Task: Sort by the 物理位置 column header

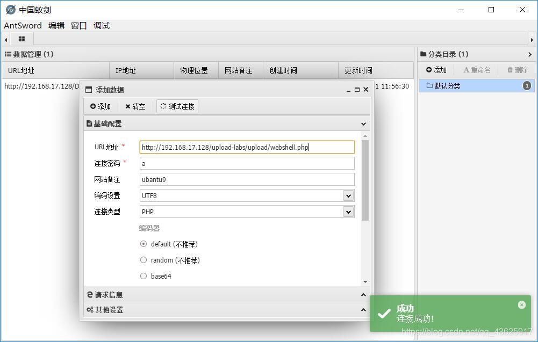Action: pyautogui.click(x=196, y=70)
